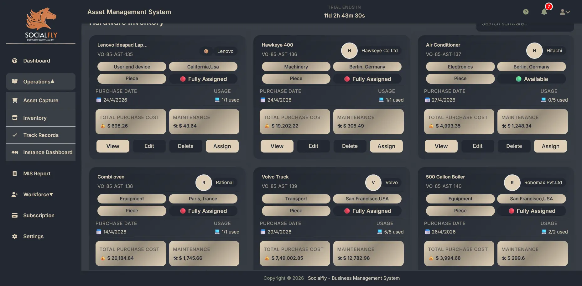This screenshot has height=286, width=582.
Task: Click the usage icon beside 5/5 used
Action: [380, 232]
